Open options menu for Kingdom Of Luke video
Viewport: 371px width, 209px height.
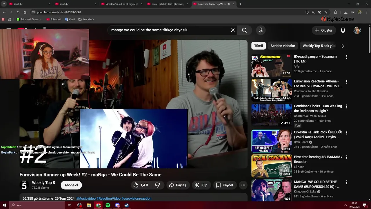[346, 182]
